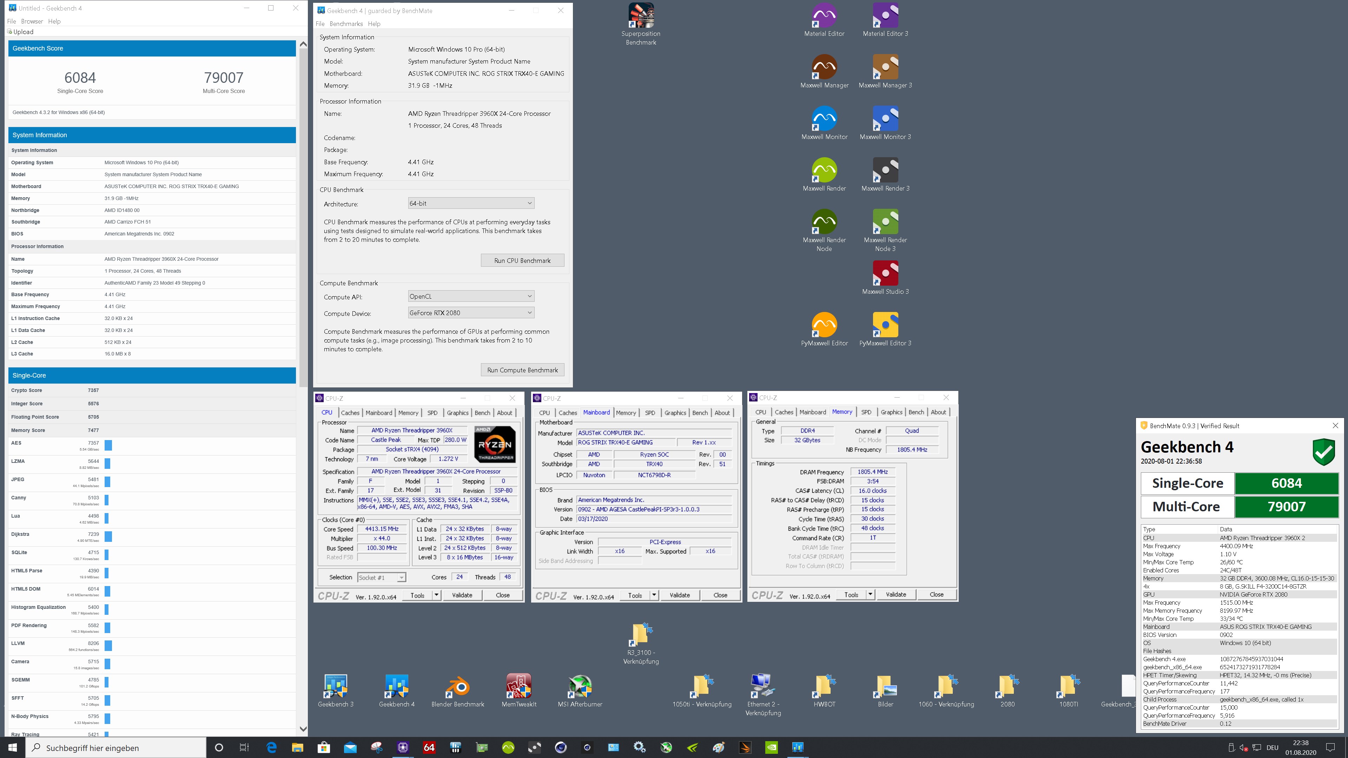Open 1060 Verknüpfung folder shortcut

[946, 691]
